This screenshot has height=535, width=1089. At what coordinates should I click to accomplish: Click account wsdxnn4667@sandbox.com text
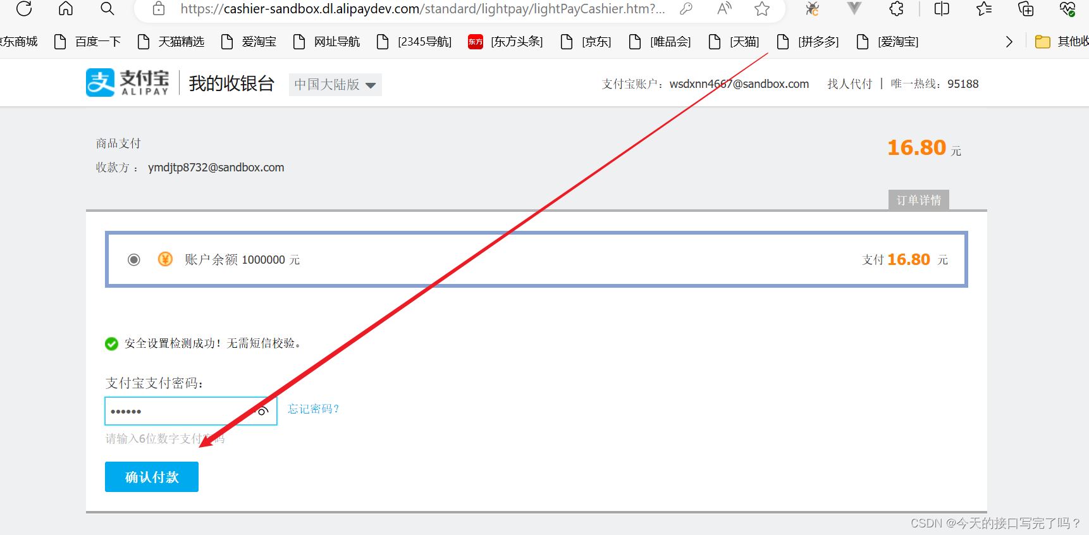pyautogui.click(x=739, y=84)
